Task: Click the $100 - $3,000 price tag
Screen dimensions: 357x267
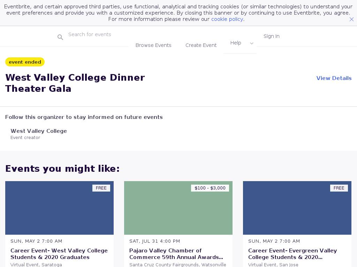Action: 210,188
